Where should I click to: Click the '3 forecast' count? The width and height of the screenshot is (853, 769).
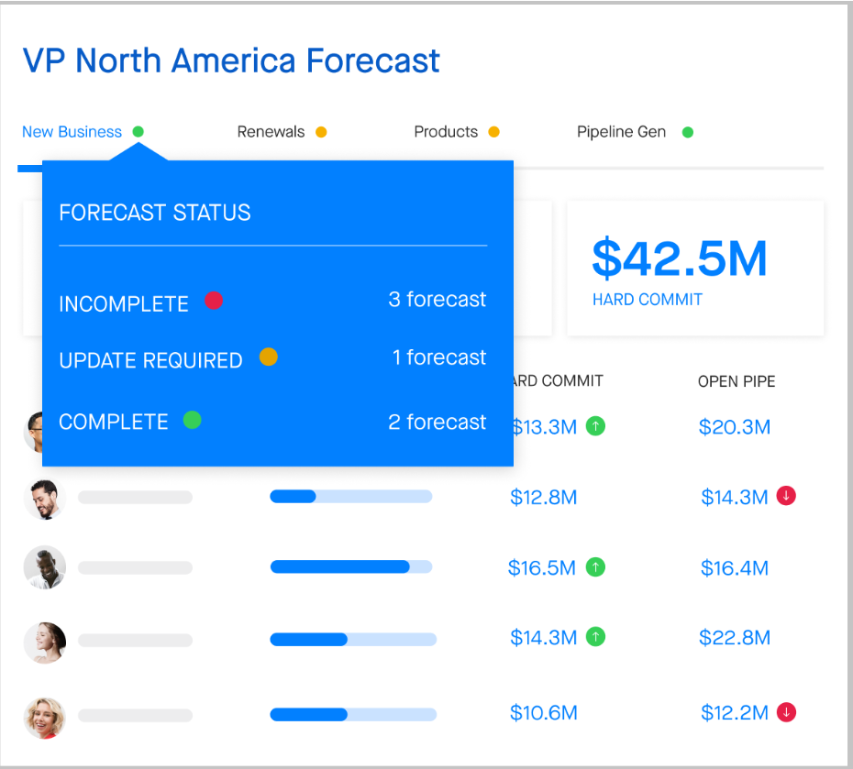point(437,300)
